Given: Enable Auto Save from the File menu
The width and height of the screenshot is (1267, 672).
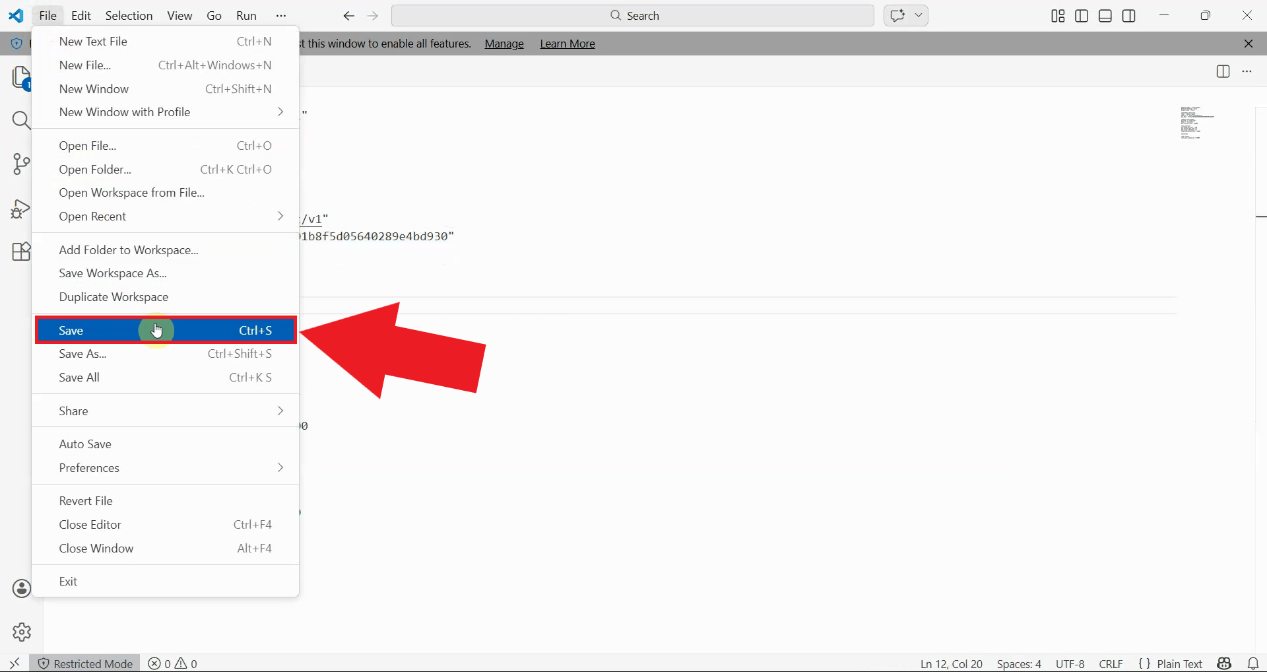Looking at the screenshot, I should pos(84,444).
